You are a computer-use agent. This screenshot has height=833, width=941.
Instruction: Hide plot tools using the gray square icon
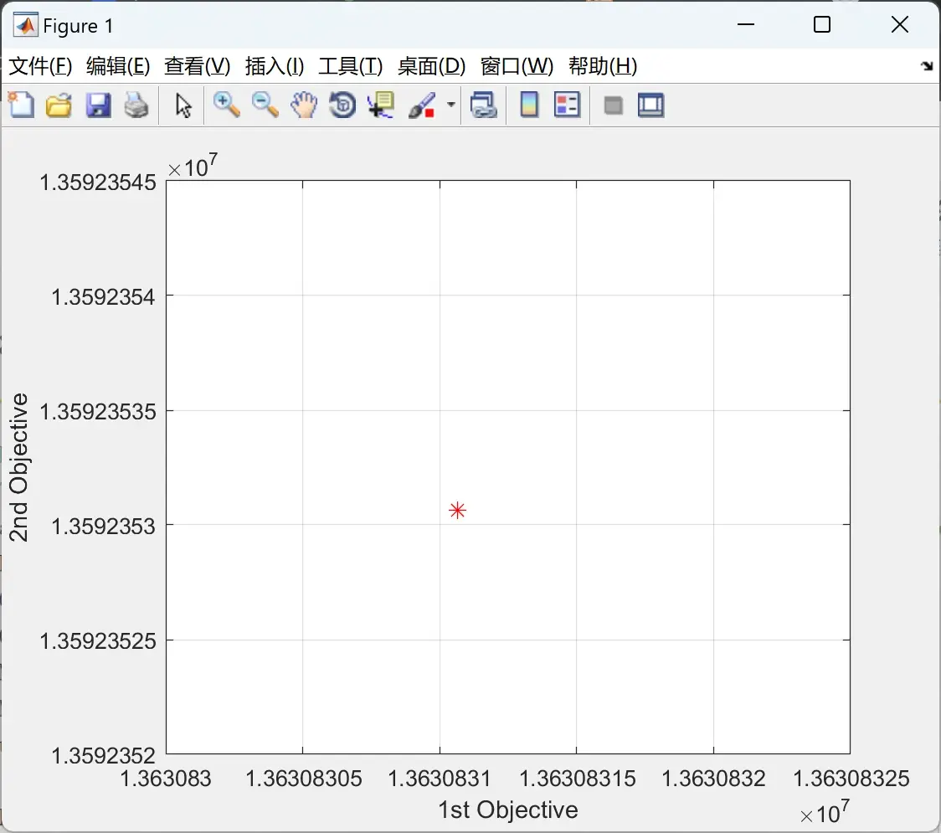613,105
